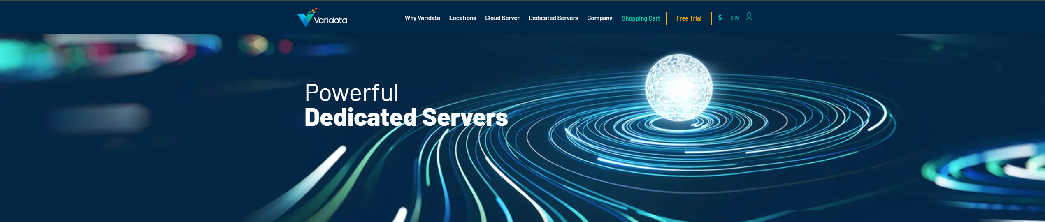Viewport: 1045px width, 222px height.
Task: Open the Dedicated Servers menu
Action: pos(553,18)
